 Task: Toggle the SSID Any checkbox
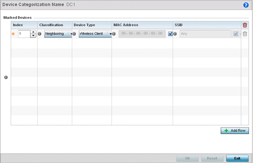pos(236,34)
